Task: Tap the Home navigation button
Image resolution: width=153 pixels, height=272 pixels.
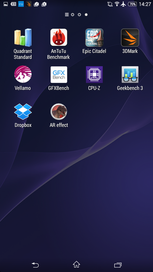Action: click(76, 264)
